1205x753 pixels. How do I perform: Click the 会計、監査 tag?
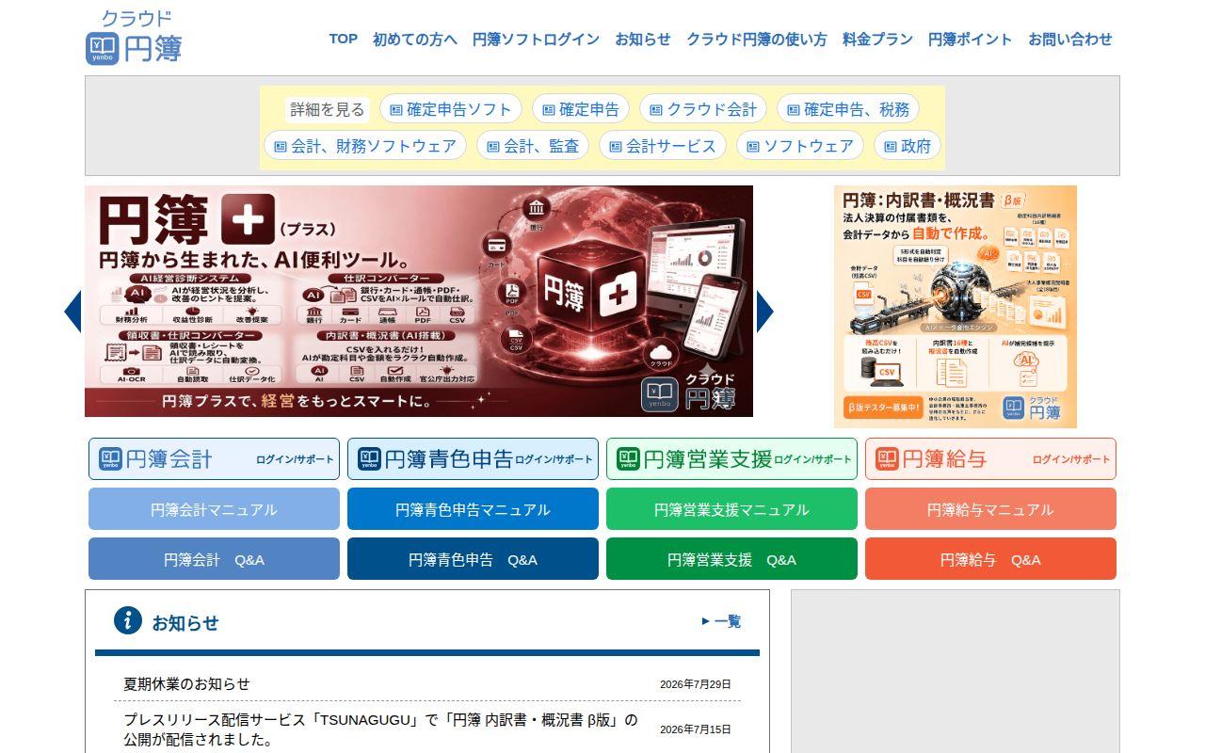tap(533, 146)
